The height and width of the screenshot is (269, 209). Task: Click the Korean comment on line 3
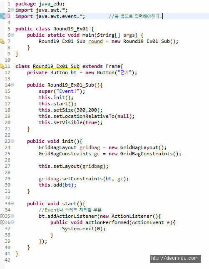(136, 16)
